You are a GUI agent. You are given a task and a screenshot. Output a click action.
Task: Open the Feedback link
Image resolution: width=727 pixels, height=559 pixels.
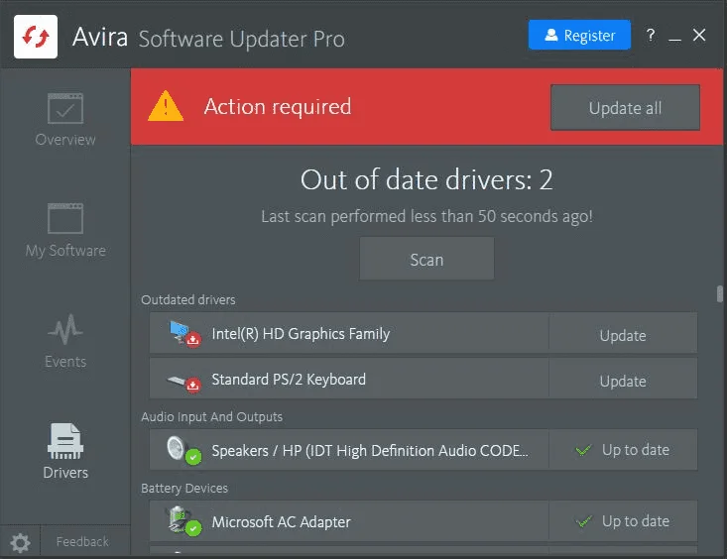[82, 541]
